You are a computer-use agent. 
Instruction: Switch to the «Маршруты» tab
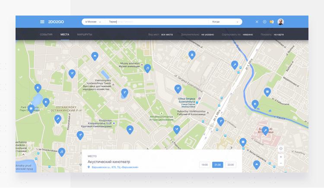85,34
